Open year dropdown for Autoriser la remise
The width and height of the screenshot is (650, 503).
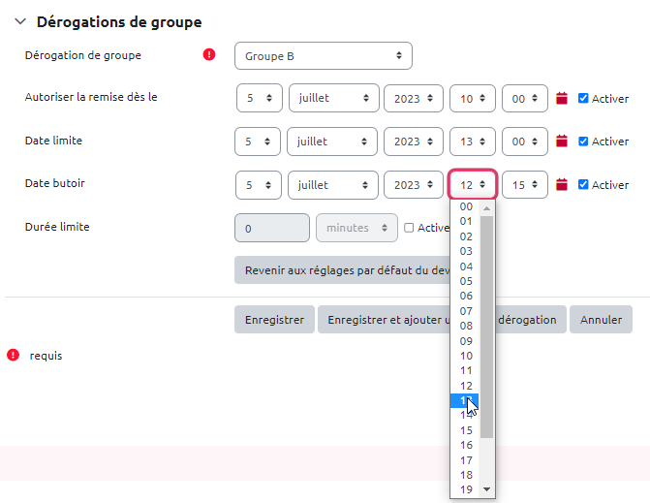pos(414,98)
